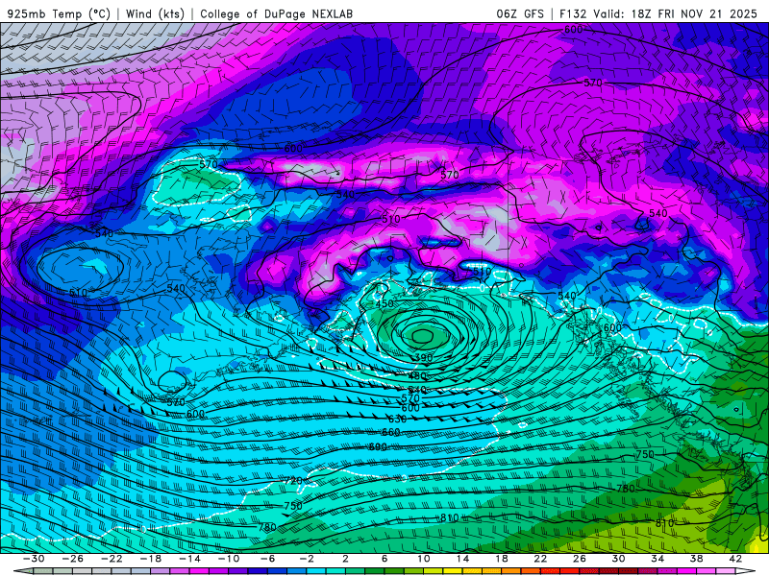This screenshot has width=769, height=576.
Task: Click the 22 colorbar scale label
Action: (540, 559)
